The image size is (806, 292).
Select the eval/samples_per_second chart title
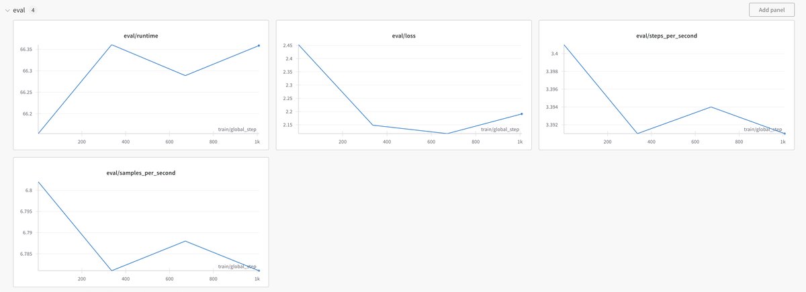(x=141, y=173)
